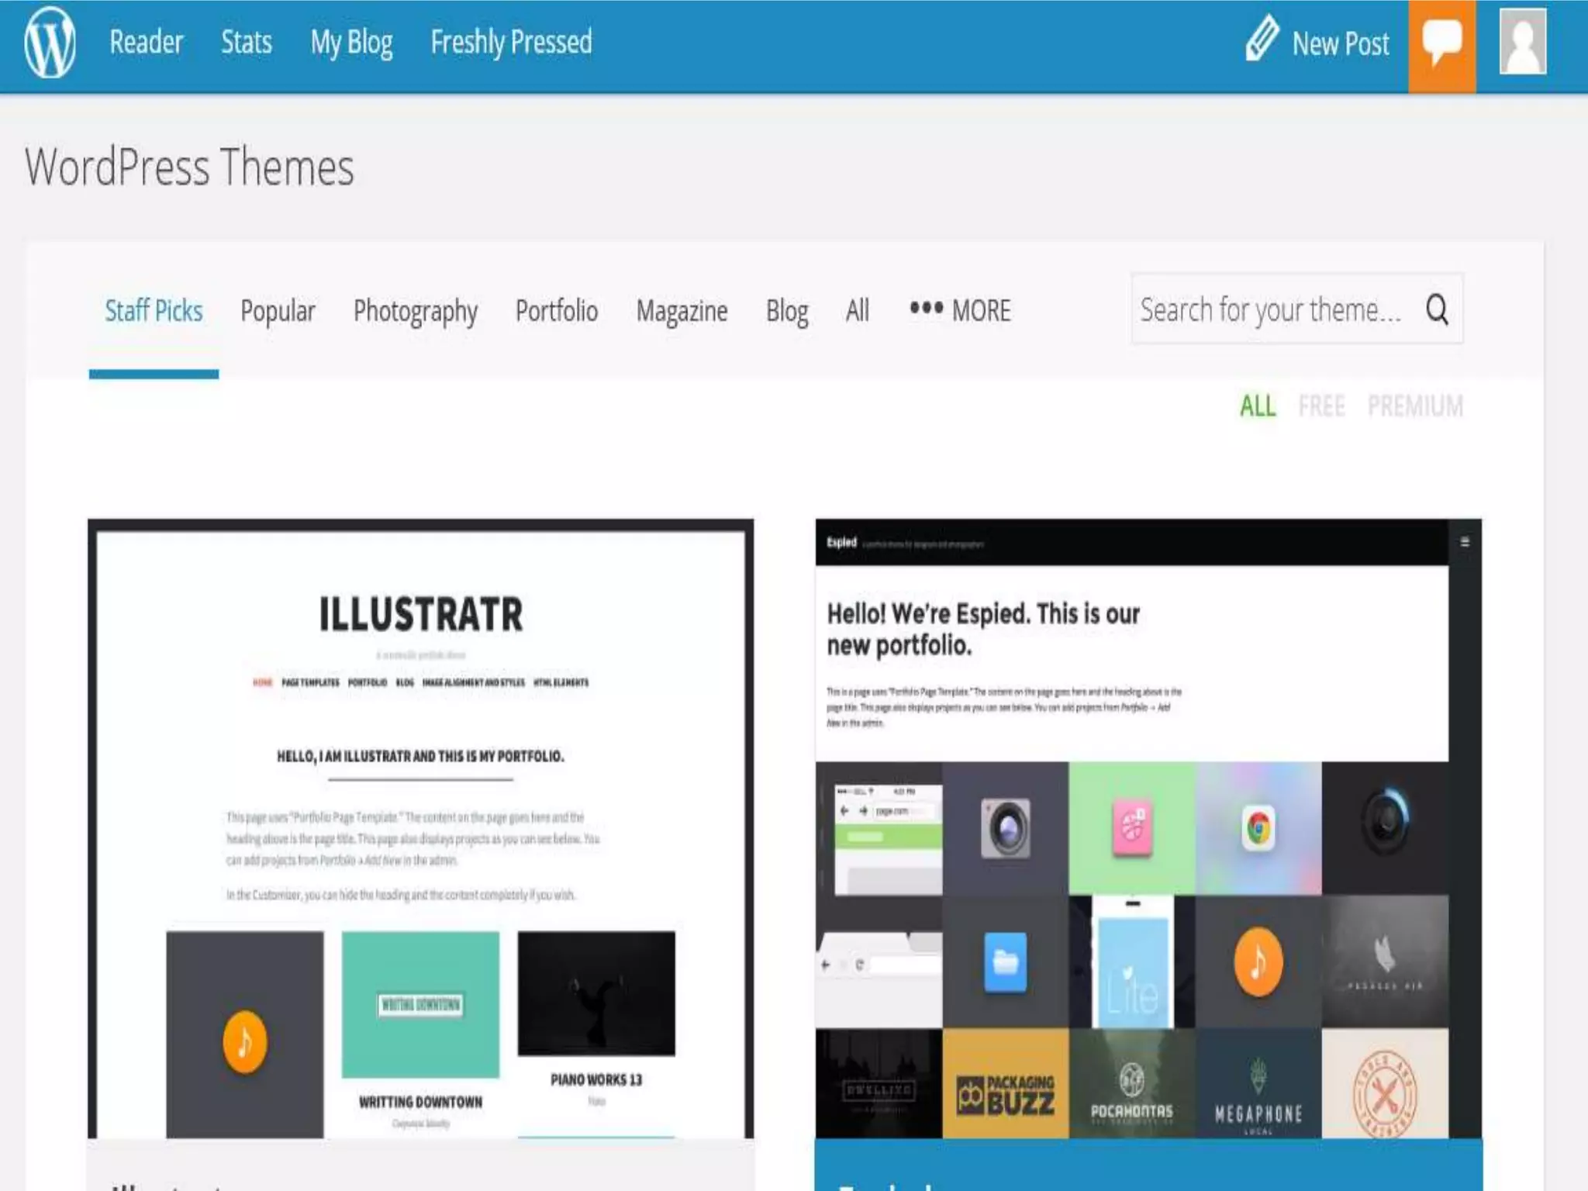Viewport: 1588px width, 1191px height.
Task: Open the Illustratr theme thumbnail
Action: tap(420, 830)
